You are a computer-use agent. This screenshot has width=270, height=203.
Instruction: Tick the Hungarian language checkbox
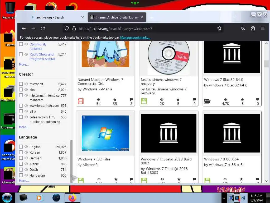(21, 175)
